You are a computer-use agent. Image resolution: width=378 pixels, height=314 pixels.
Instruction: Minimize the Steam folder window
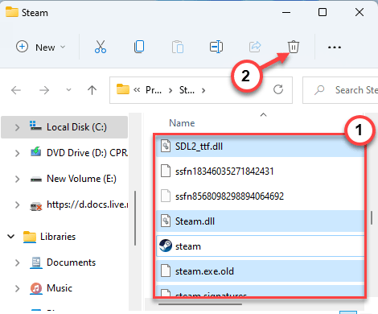[286, 12]
